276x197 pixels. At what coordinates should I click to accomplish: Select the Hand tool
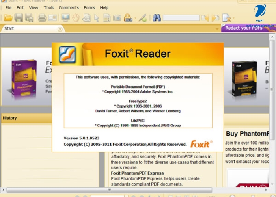pos(76,18)
